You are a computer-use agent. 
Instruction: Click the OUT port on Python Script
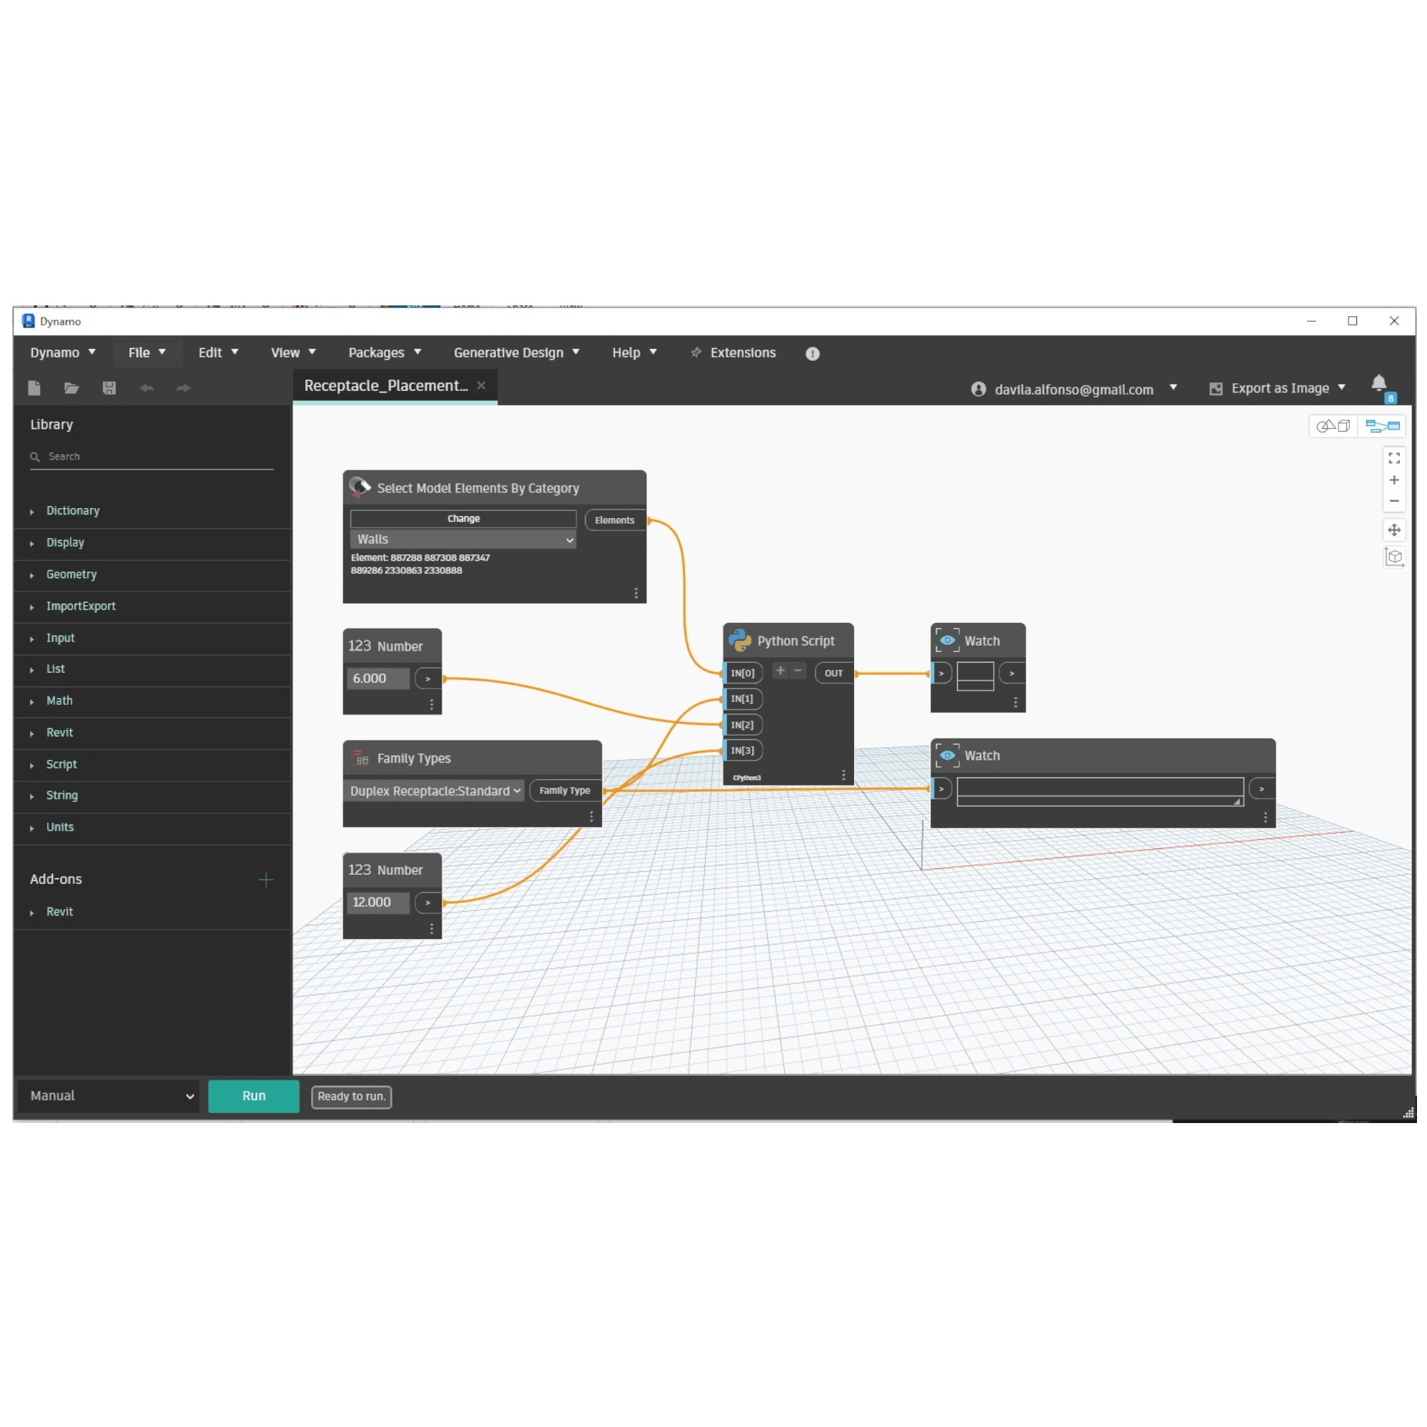pos(834,673)
